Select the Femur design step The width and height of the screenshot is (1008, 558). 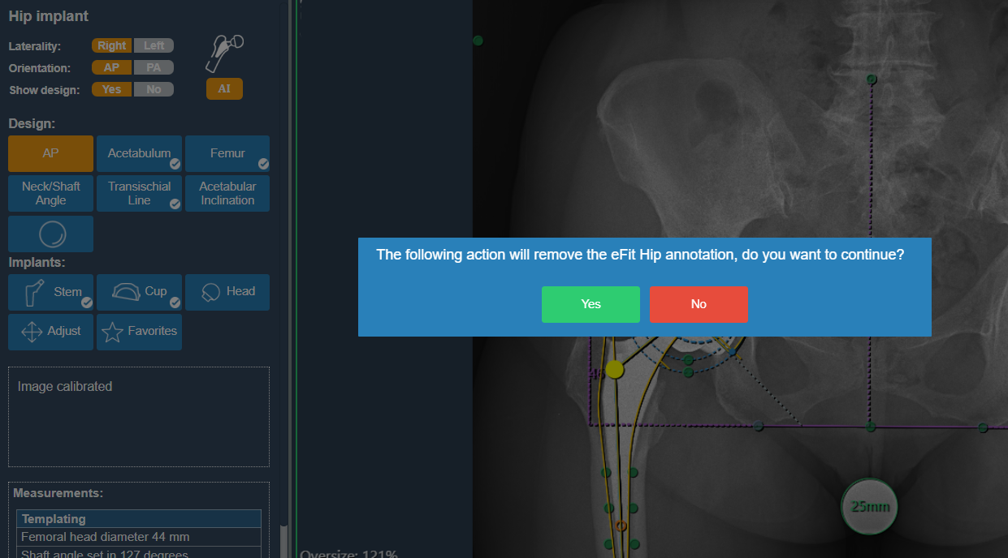(227, 153)
